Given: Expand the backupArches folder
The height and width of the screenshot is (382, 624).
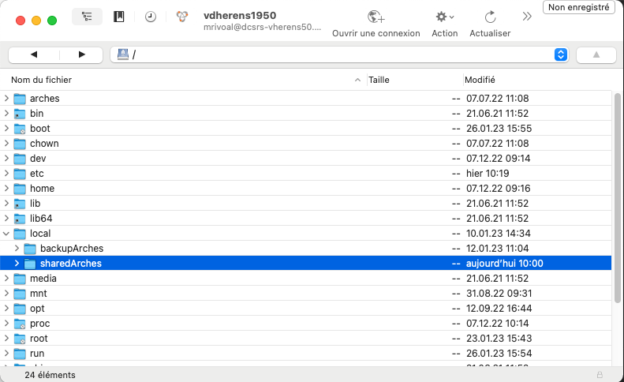Looking at the screenshot, I should (17, 249).
